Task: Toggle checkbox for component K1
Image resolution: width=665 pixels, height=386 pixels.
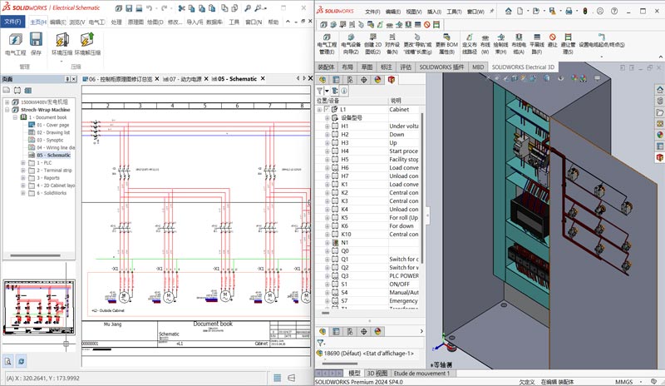Action: pyautogui.click(x=335, y=185)
